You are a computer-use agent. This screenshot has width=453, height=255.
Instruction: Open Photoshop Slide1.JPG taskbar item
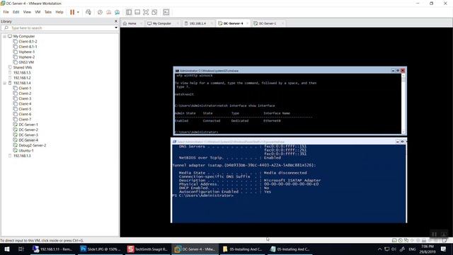101,249
